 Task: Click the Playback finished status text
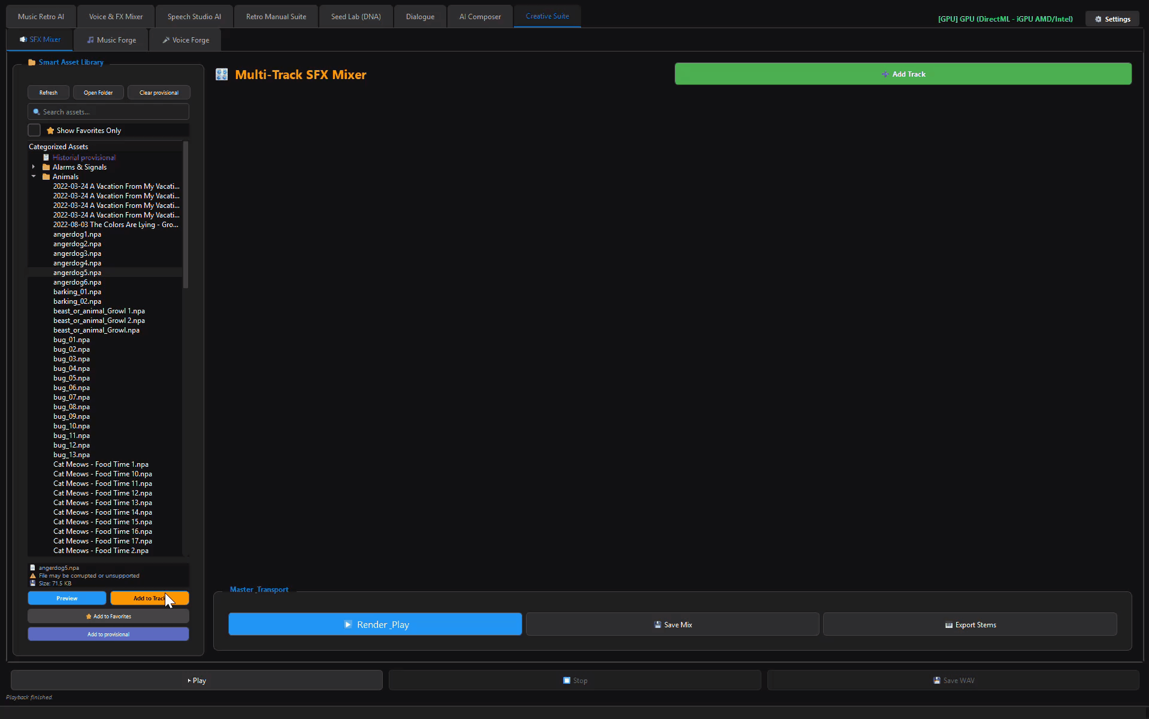(x=29, y=697)
